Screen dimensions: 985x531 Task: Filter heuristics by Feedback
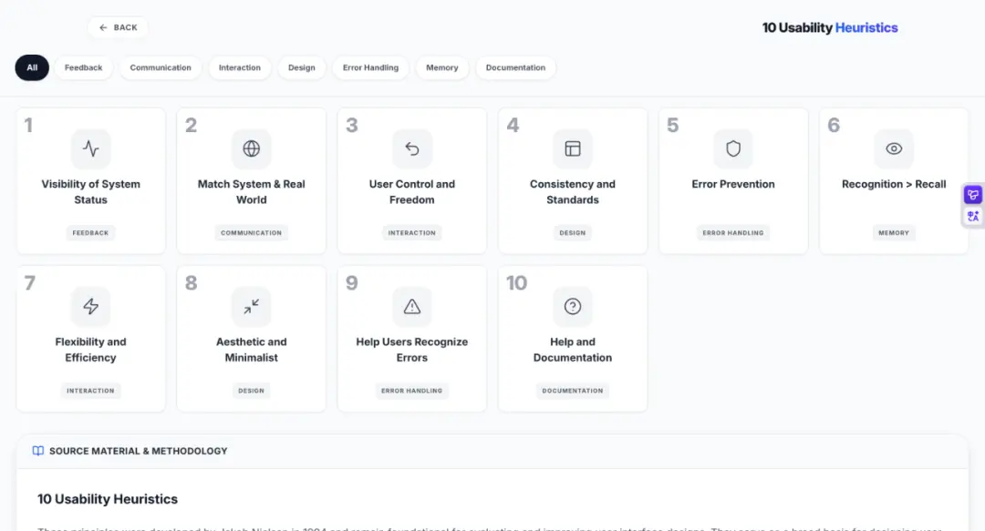pyautogui.click(x=84, y=67)
